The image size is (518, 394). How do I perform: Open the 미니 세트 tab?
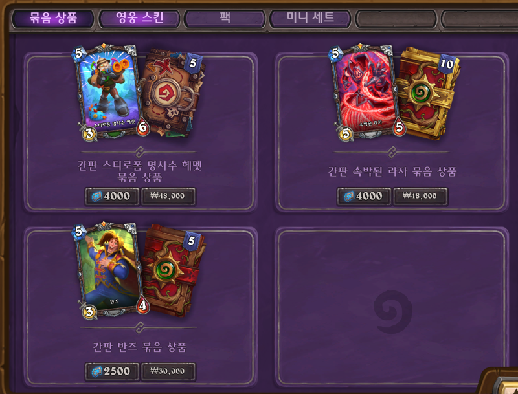pos(310,19)
